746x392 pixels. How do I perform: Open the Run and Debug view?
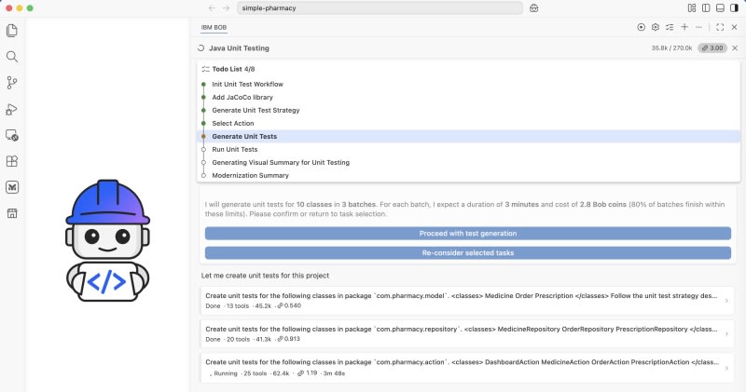12,109
